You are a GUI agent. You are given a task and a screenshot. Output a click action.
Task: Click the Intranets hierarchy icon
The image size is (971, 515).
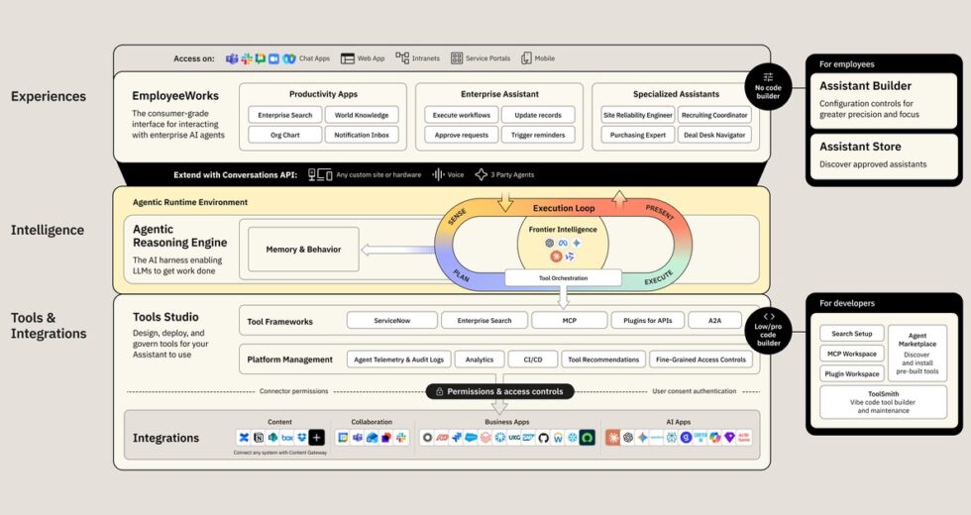point(402,58)
